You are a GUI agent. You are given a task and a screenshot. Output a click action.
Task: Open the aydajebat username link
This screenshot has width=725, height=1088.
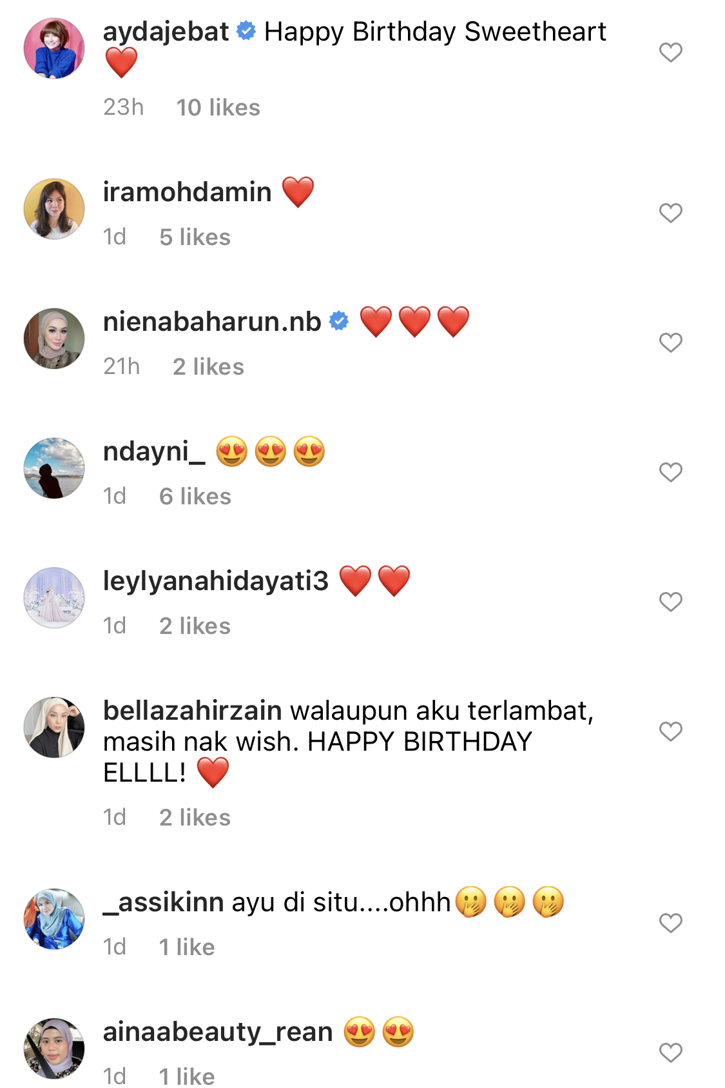166,32
